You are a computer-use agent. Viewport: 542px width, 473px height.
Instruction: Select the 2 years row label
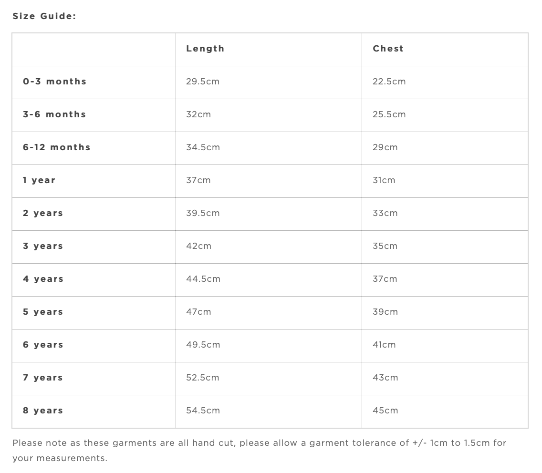(x=43, y=213)
